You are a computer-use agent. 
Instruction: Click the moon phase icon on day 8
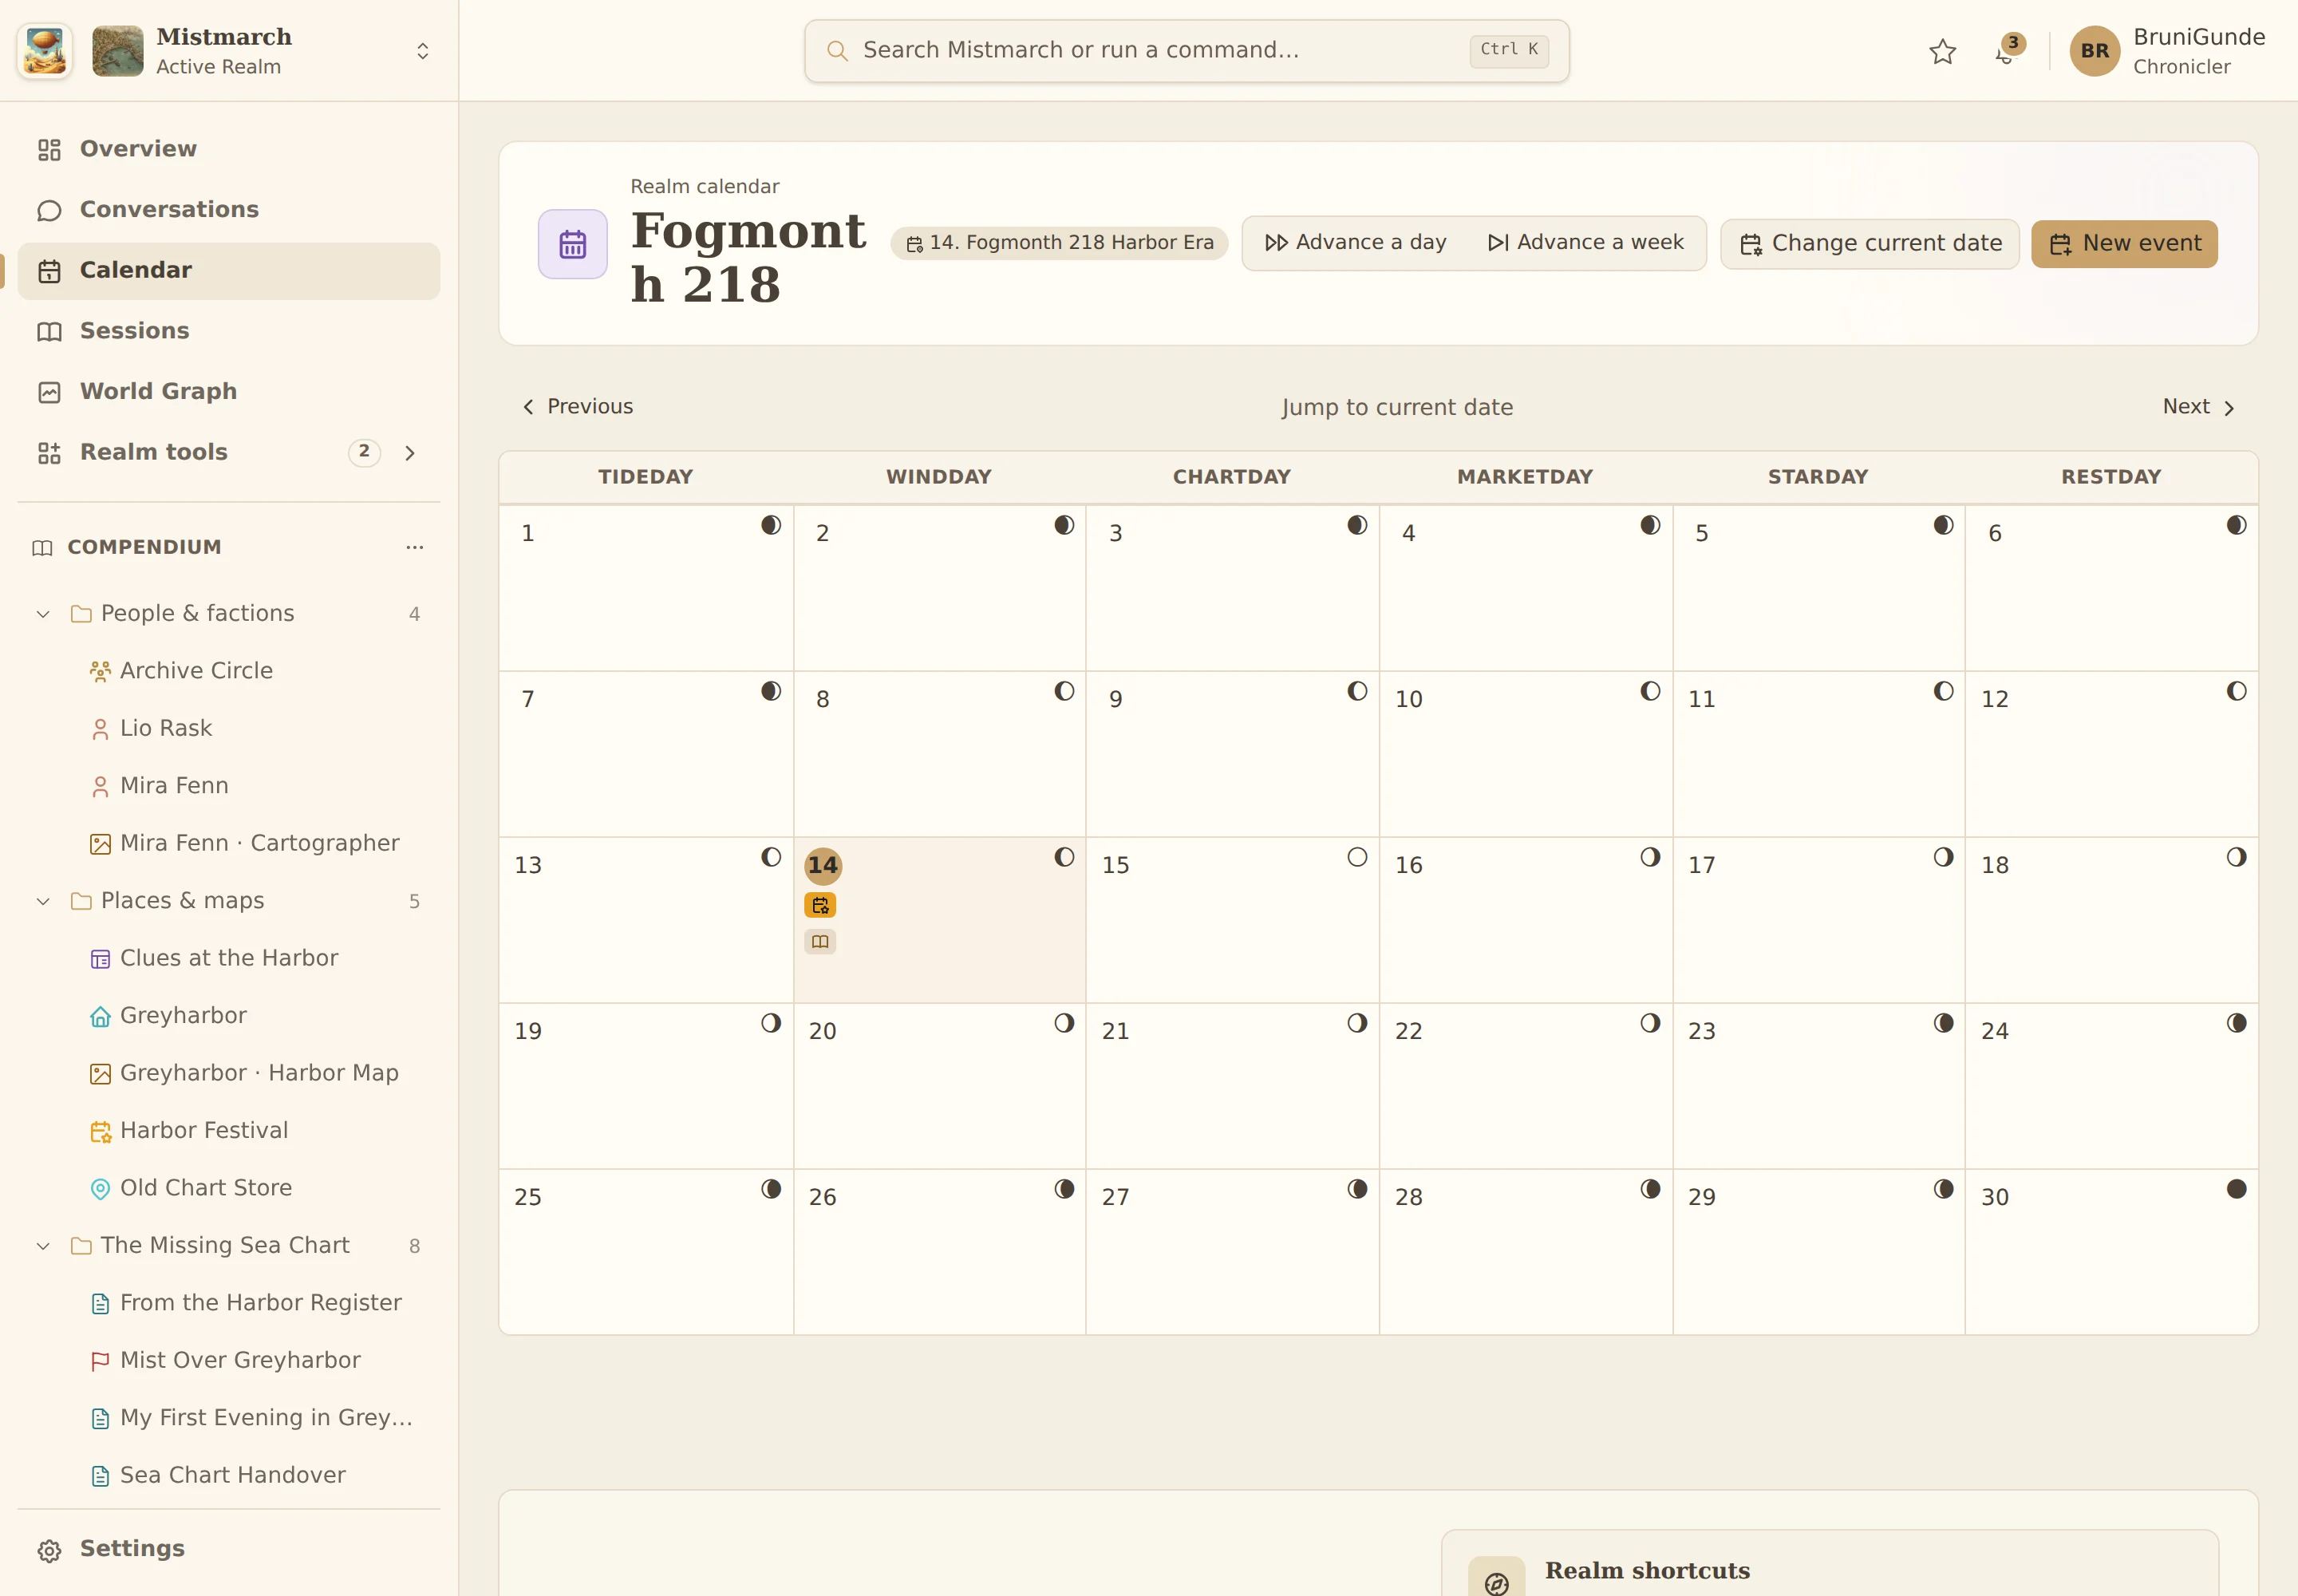point(1064,691)
